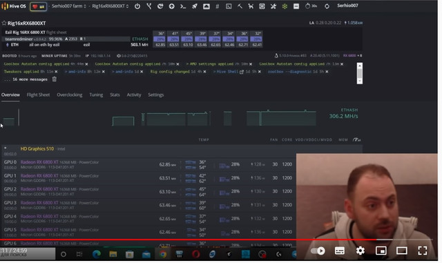Open the Serhio007 account menu
Image resolution: width=442 pixels, height=263 pixels.
pos(347,6)
